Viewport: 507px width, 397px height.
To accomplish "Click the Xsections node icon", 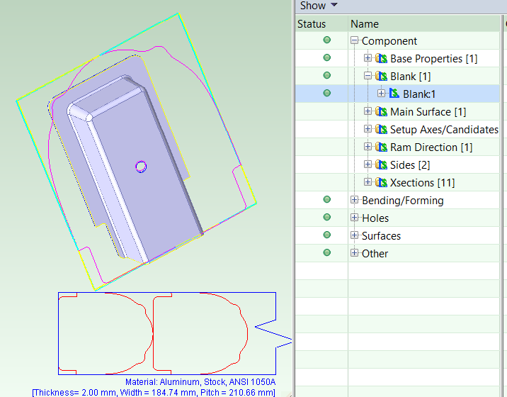I will [x=382, y=183].
